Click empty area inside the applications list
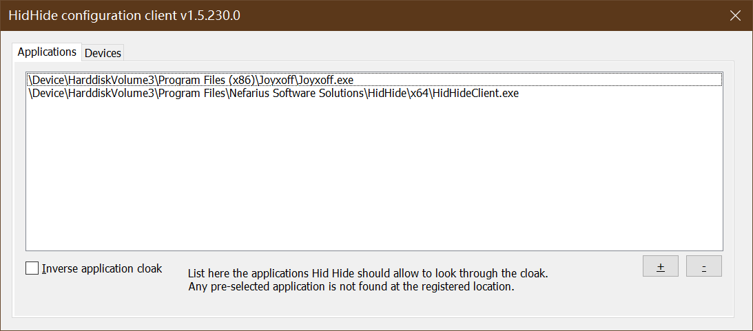Screen dimensions: 753x331 point(372,179)
